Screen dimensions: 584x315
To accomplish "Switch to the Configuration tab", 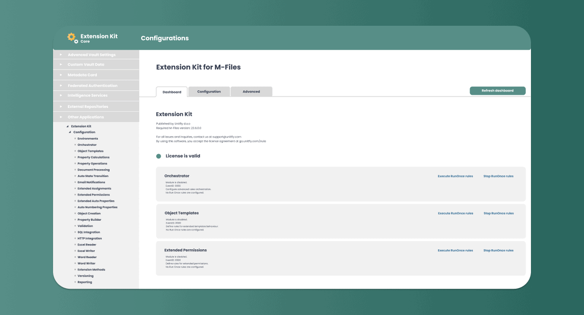I will 209,91.
